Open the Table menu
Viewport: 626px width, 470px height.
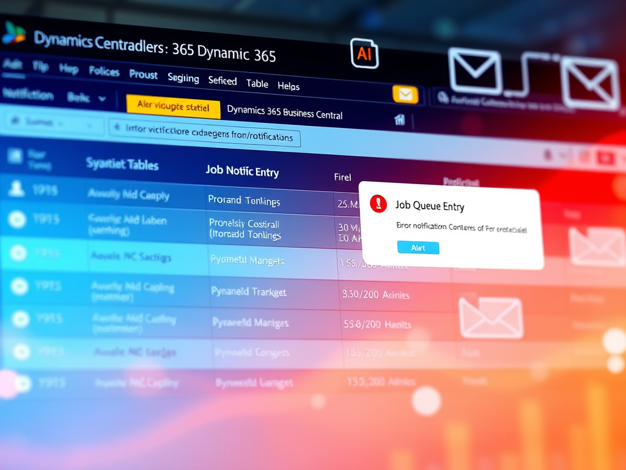pyautogui.click(x=257, y=83)
